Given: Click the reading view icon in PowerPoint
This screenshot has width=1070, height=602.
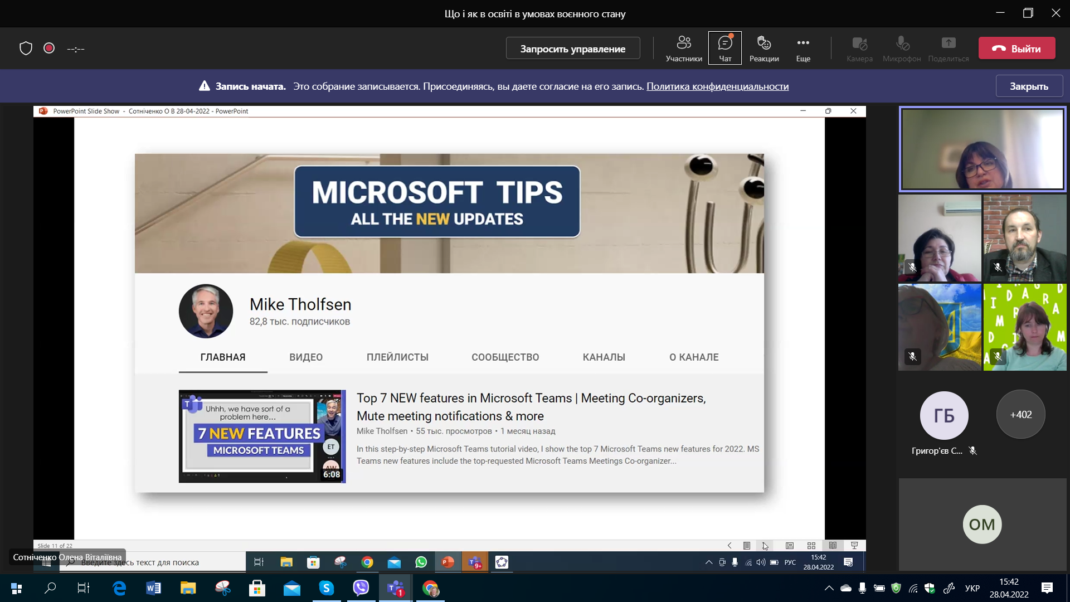Looking at the screenshot, I should [833, 546].
